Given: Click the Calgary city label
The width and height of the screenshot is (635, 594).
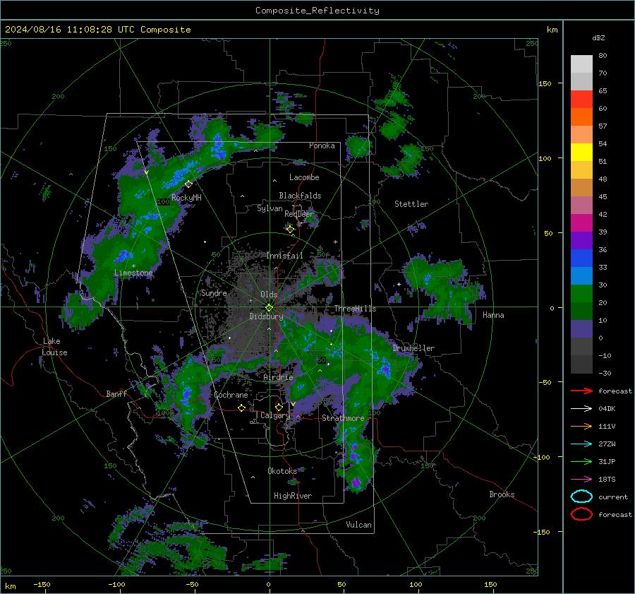Looking at the screenshot, I should click(275, 415).
